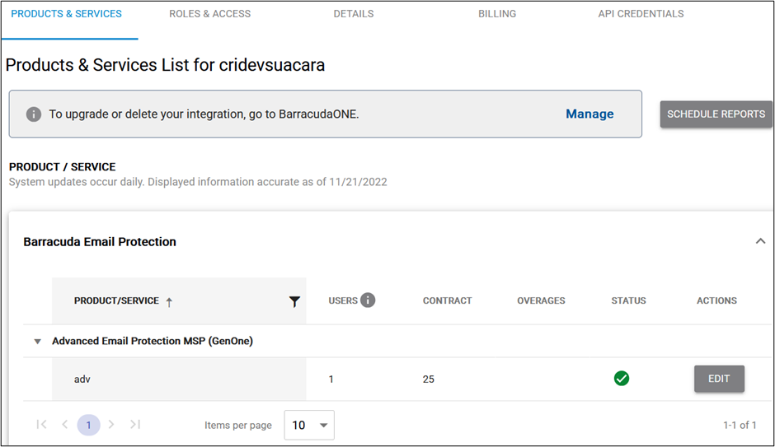Switch to the Roles & Access tab
The height and width of the screenshot is (447, 775).
209,14
